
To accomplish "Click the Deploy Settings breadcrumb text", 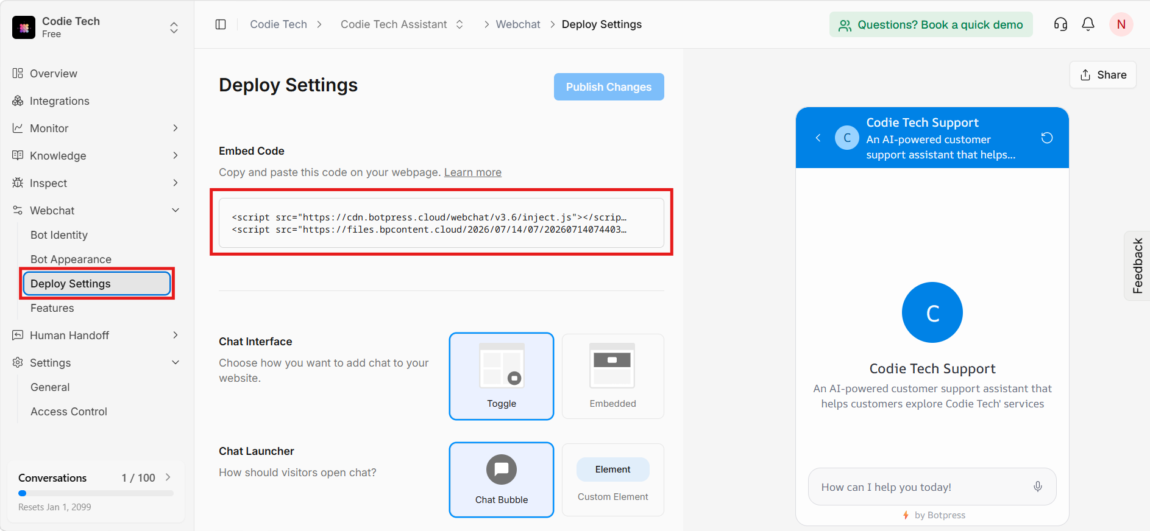I will [x=602, y=24].
